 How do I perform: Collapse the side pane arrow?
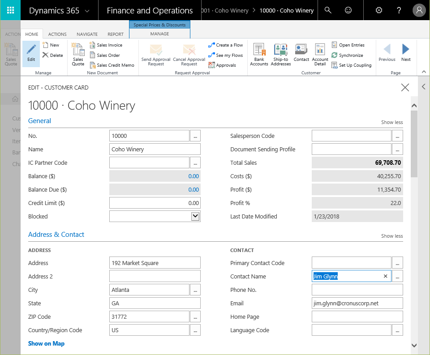coord(424,87)
